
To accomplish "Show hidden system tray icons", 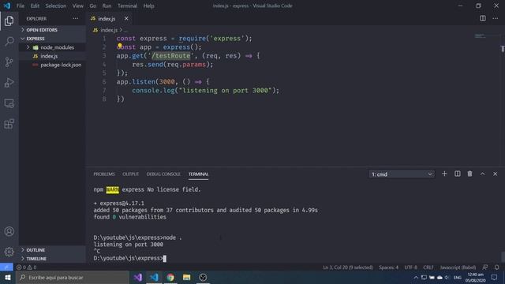I will [416, 277].
